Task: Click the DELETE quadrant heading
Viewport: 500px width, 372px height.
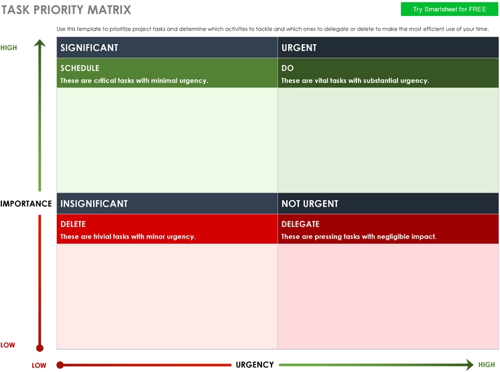Action: 73,224
